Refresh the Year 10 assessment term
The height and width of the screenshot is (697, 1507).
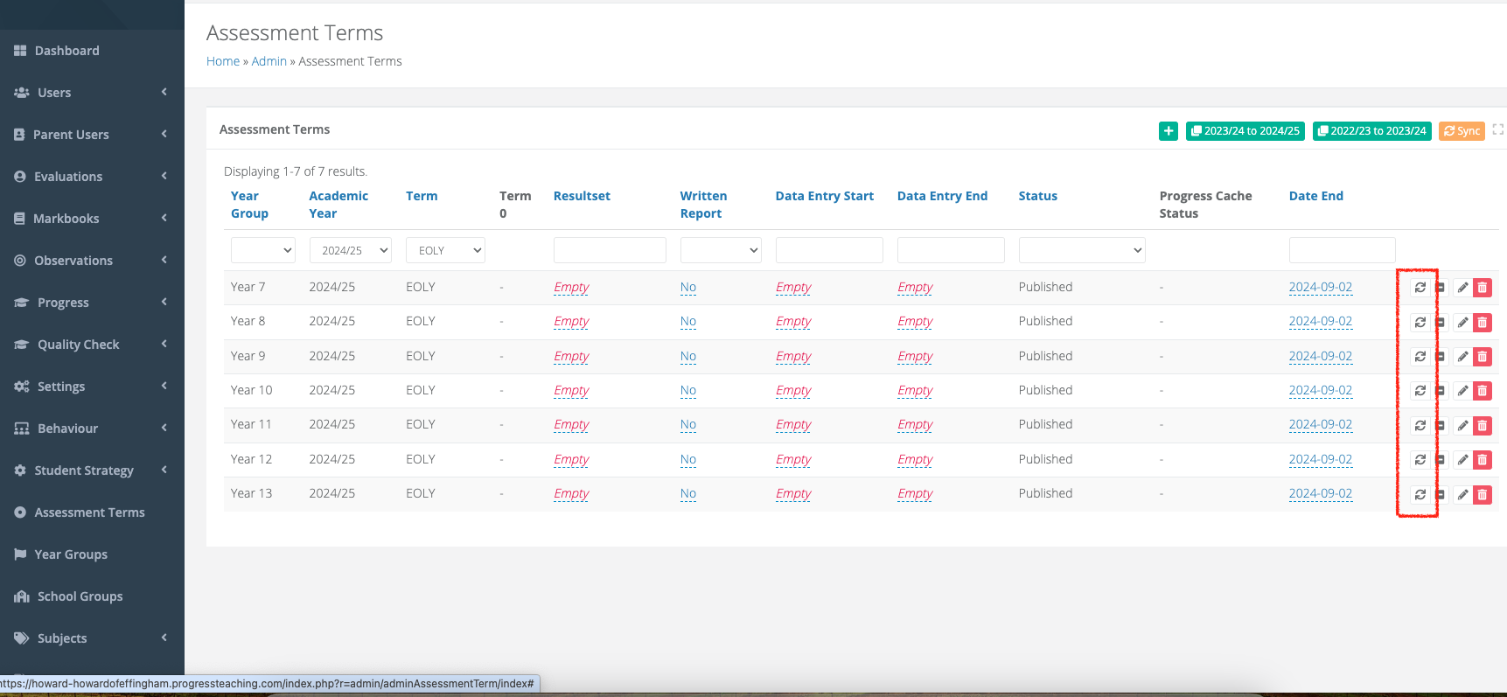[x=1420, y=391]
